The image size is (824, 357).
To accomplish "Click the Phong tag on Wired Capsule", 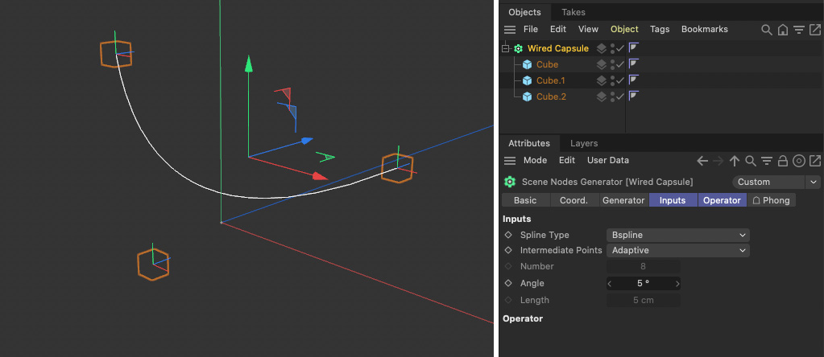I will pyautogui.click(x=633, y=48).
